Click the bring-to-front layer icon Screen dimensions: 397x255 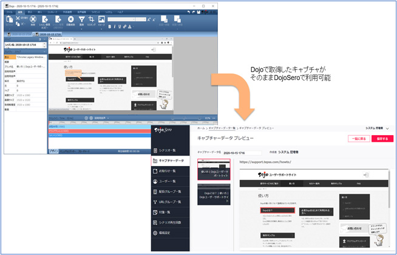pos(164,19)
